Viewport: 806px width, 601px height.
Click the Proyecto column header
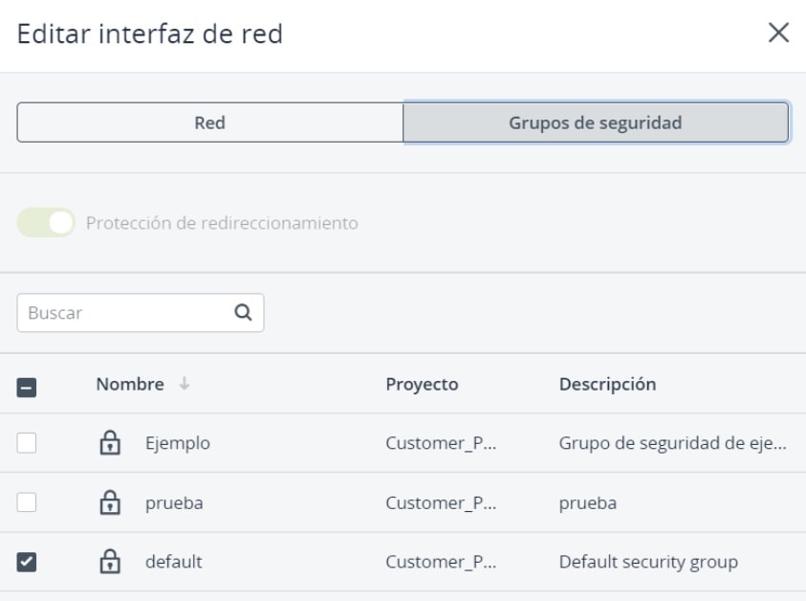tap(422, 384)
